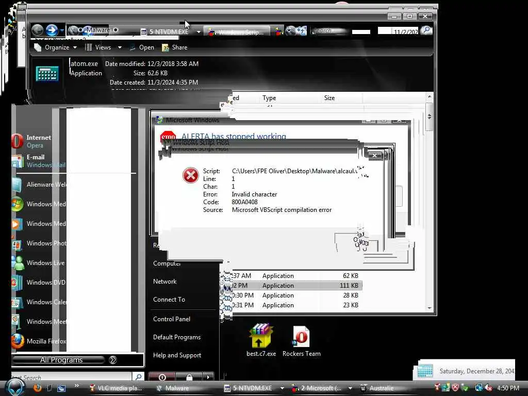Viewport: 528px width, 396px height.
Task: Click the red error icon in Script Host dialog
Action: point(191,175)
